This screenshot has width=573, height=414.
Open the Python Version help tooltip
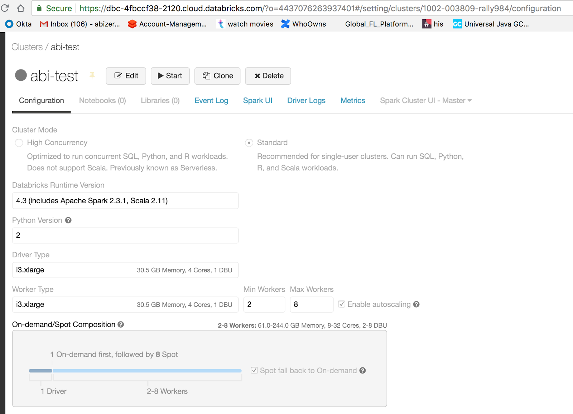point(68,220)
